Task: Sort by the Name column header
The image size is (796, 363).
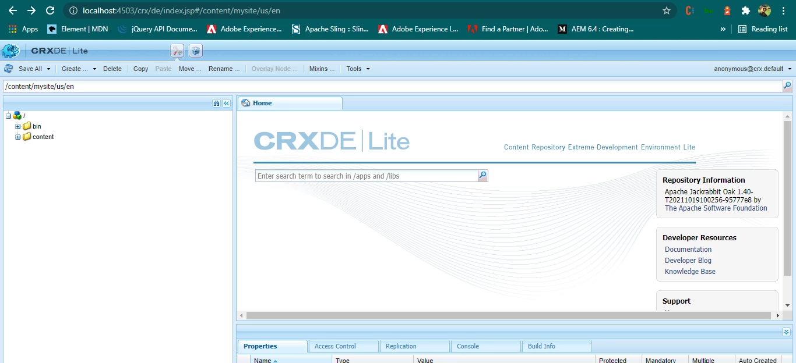Action: click(291, 361)
